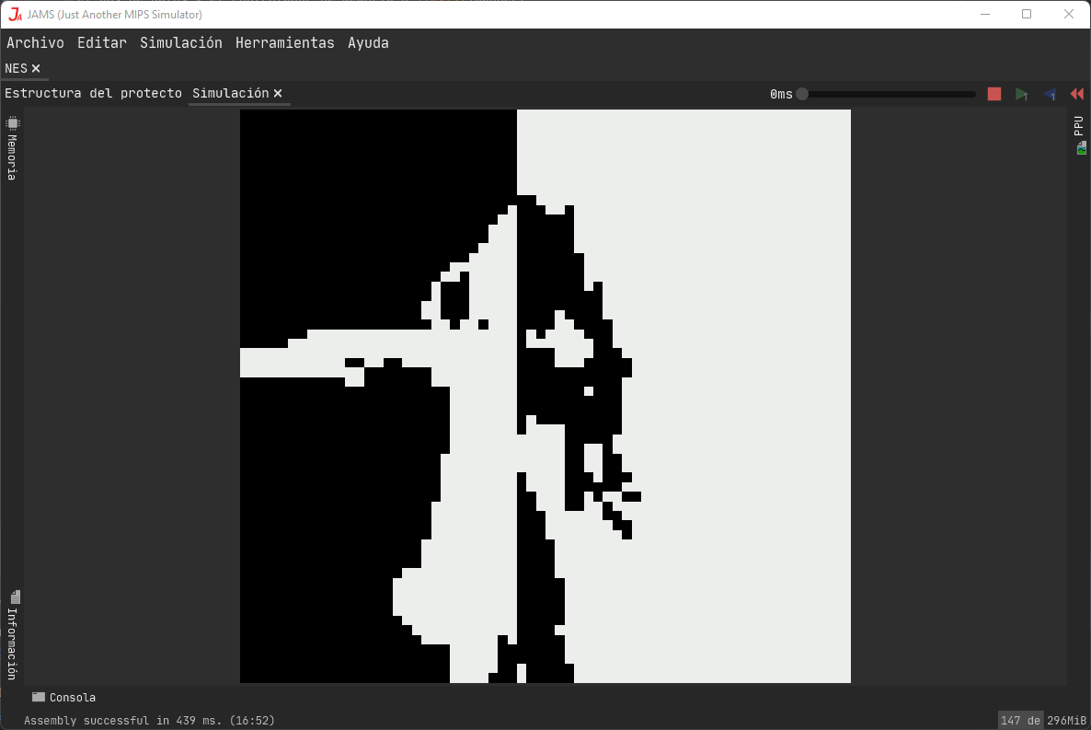Open the Información side panel
This screenshot has width=1091, height=730.
tap(13, 635)
